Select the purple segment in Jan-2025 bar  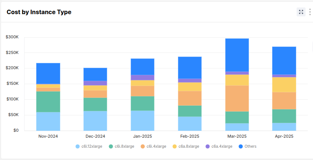tap(143, 77)
